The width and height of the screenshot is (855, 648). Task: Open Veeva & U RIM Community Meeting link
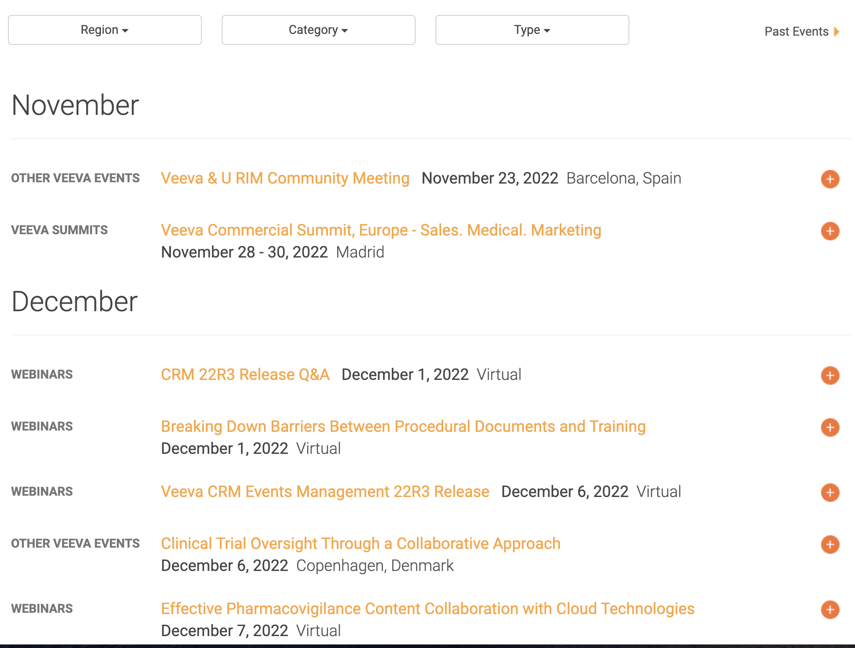(285, 178)
